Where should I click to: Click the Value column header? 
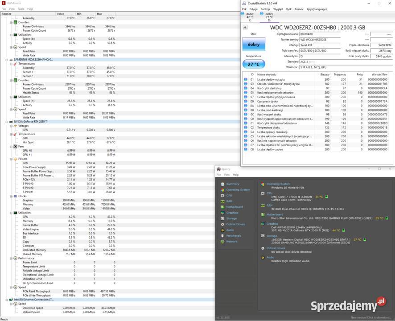(65, 14)
